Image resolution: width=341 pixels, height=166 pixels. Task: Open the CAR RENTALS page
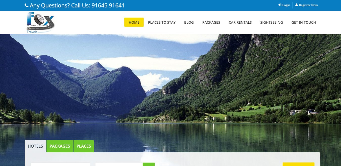[240, 22]
